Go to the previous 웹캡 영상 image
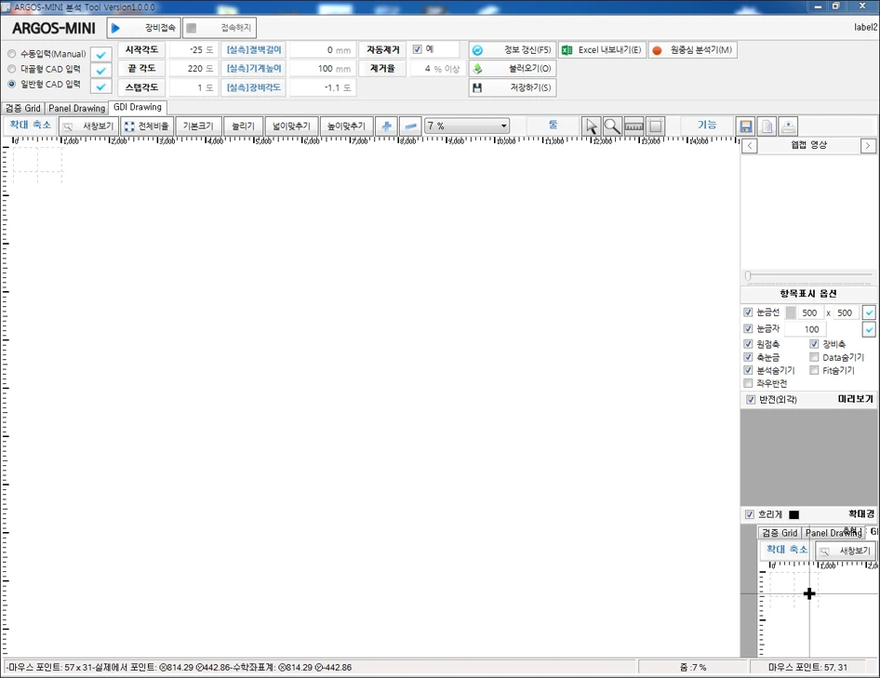The width and height of the screenshot is (880, 678). [x=750, y=146]
